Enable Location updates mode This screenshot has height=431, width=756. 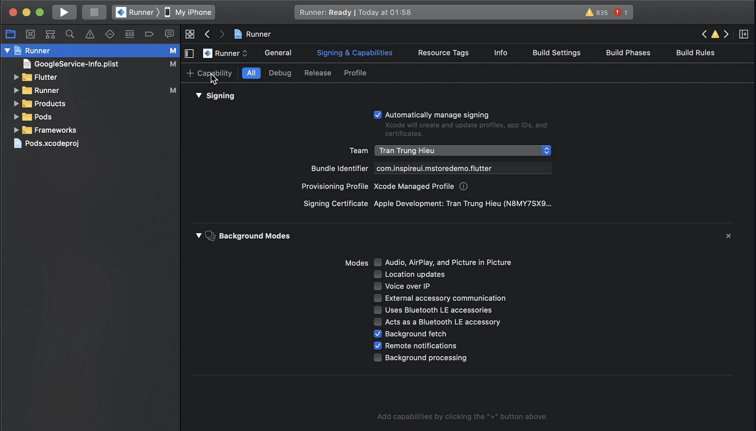pos(377,274)
